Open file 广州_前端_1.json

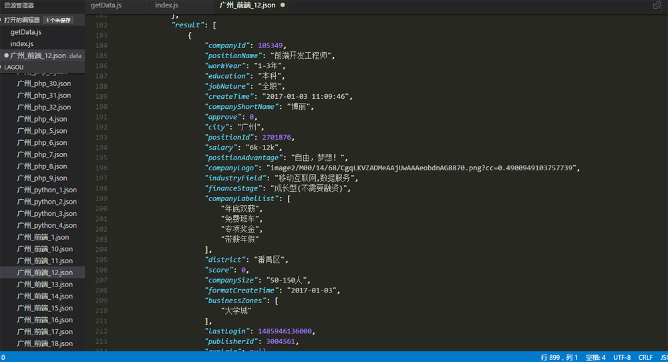[43, 237]
